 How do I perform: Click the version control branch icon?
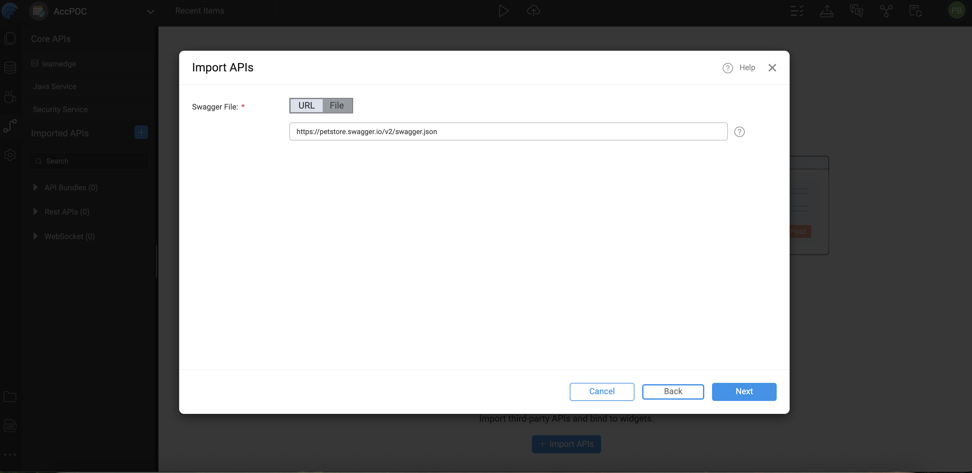click(x=886, y=11)
